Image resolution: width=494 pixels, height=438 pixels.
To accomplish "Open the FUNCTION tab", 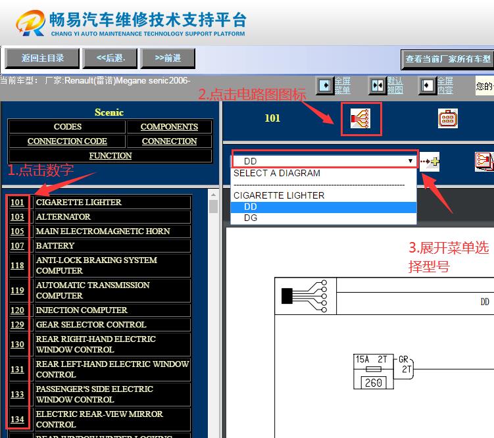I will (x=111, y=156).
